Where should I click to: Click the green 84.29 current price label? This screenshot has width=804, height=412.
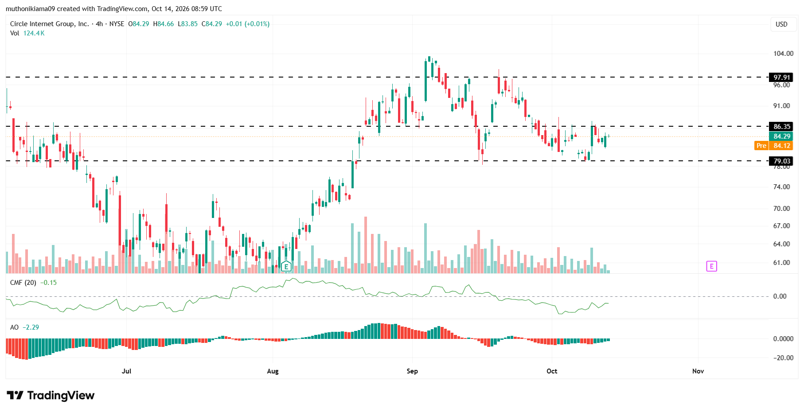[782, 136]
